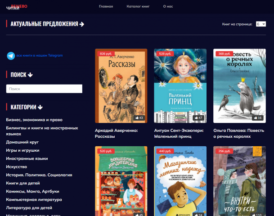Like the Повесть о речных королях book (16)
The image size is (274, 216).
258,118
